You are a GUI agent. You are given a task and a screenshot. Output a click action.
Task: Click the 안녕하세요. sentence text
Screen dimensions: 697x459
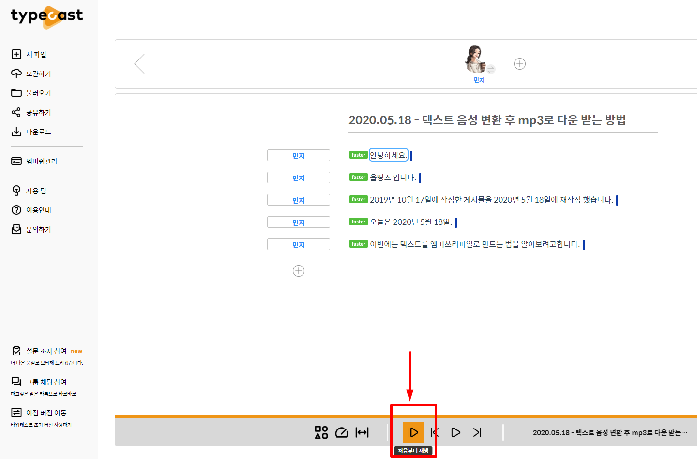pyautogui.click(x=388, y=155)
